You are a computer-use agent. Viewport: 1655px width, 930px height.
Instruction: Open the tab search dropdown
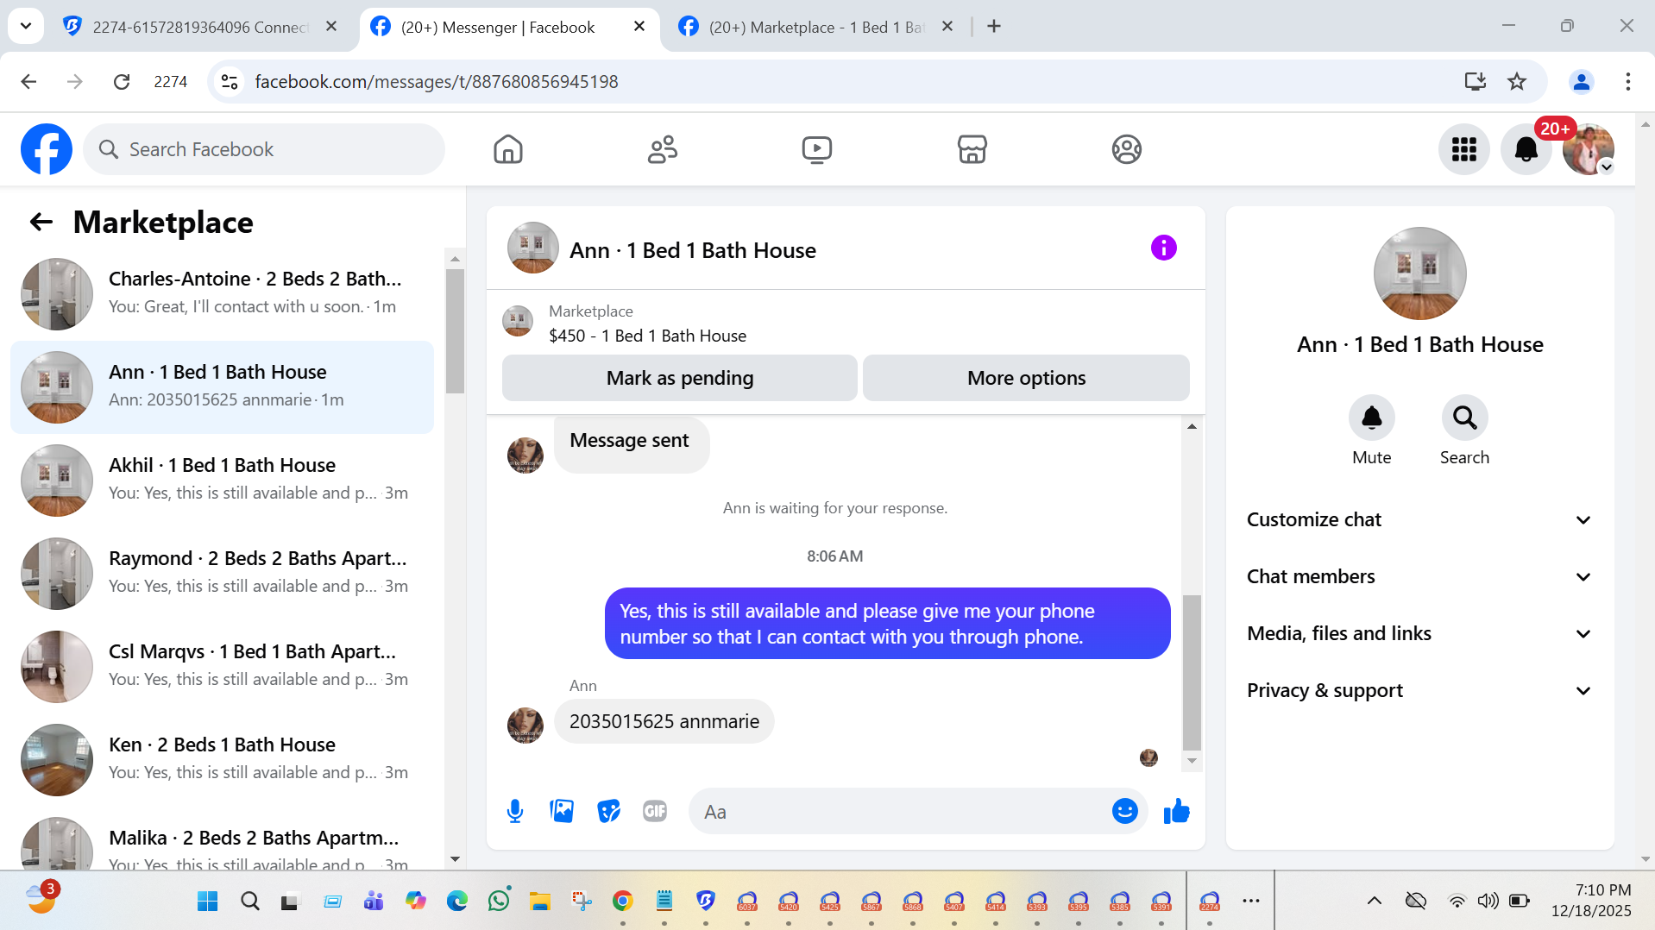point(26,27)
